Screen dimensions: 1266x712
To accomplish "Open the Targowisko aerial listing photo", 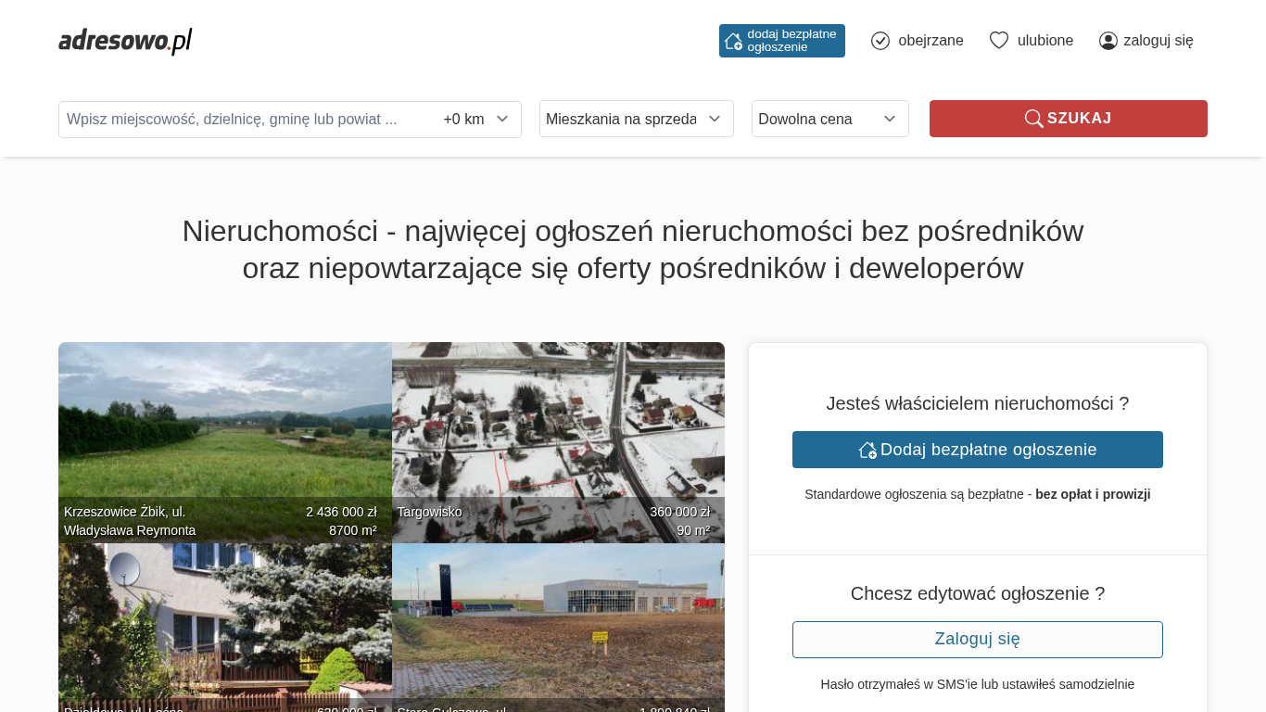I will 558,426.
